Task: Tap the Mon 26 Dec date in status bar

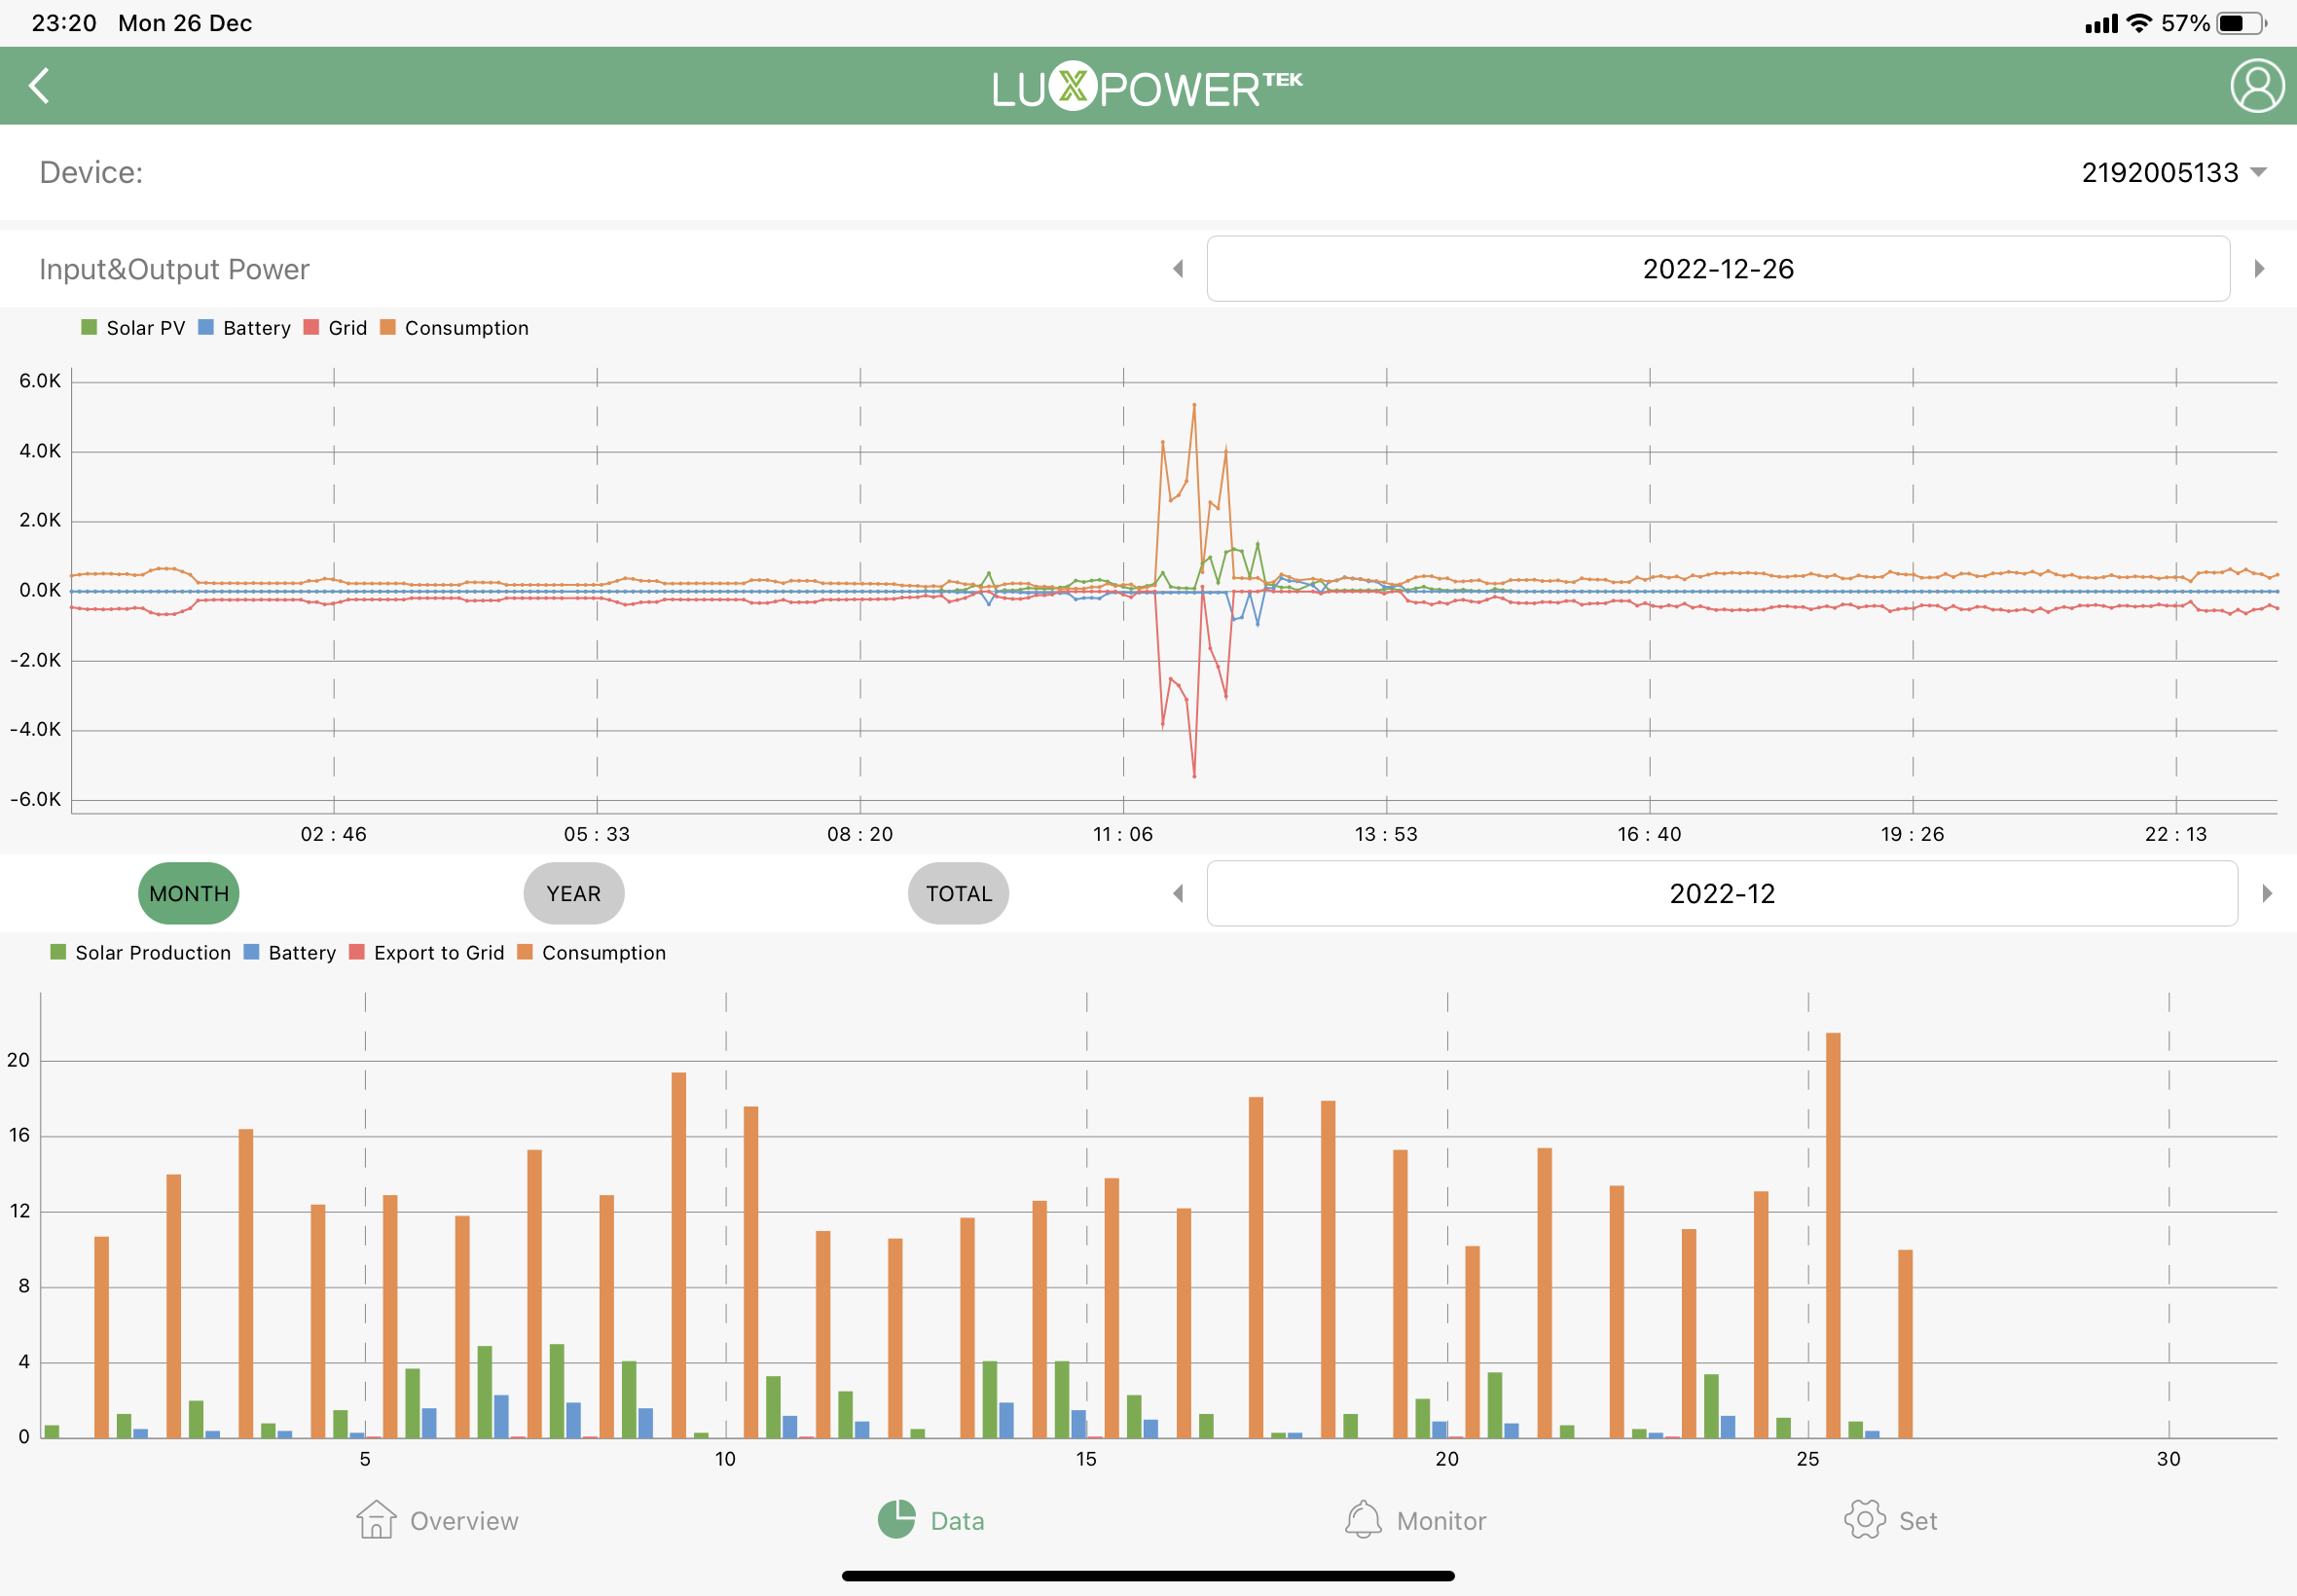Action: pos(185,23)
